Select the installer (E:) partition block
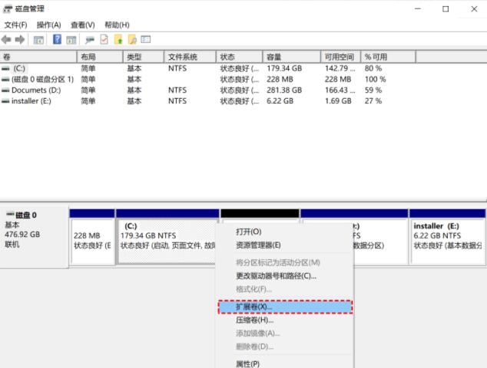The image size is (487, 368). coord(446,236)
